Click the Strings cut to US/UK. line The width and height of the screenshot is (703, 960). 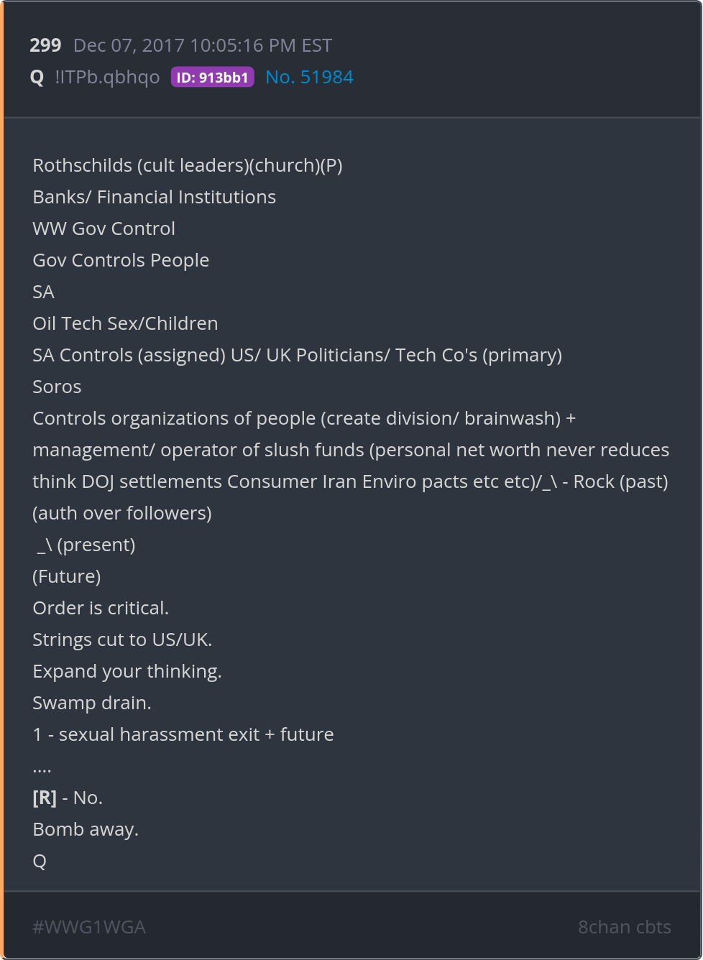[122, 640]
